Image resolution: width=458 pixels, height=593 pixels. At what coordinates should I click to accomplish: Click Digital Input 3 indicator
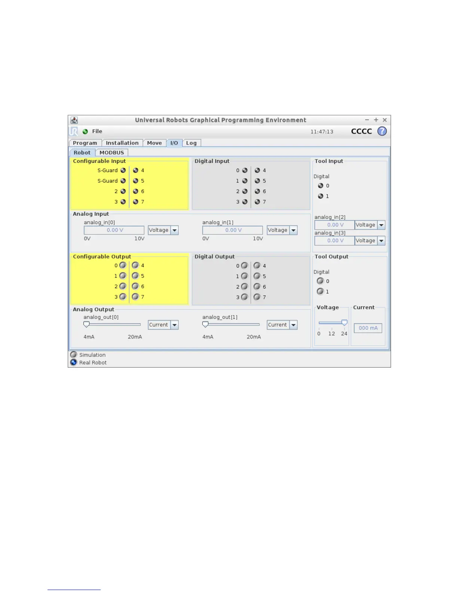(x=245, y=202)
